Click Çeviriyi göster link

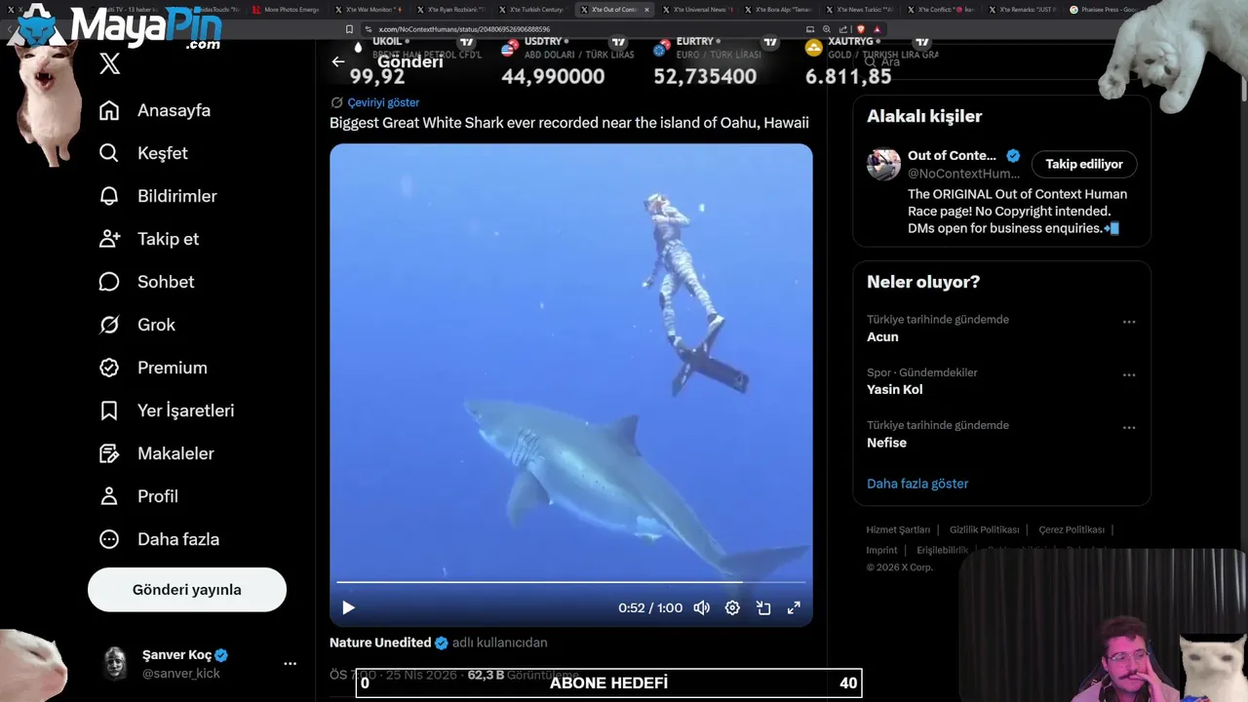coord(383,102)
